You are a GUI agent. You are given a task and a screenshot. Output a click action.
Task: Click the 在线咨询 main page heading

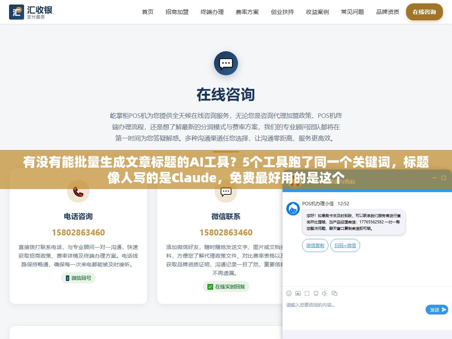coord(226,95)
